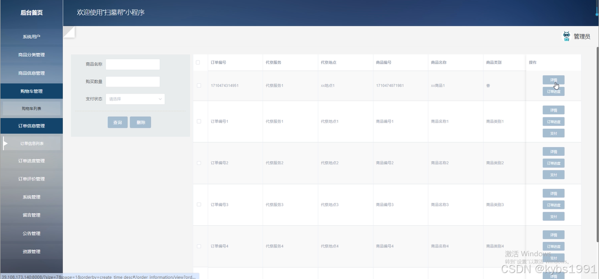Click the page title 欢迎使用"扫墓帮"小程序
Viewport: 599px width, 279px height.
[111, 12]
